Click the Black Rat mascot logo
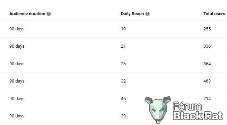The image size is (227, 125). click(x=158, y=110)
